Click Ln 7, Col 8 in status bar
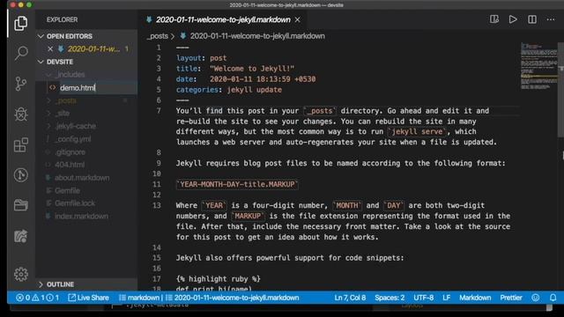This screenshot has width=564, height=317. click(x=350, y=298)
